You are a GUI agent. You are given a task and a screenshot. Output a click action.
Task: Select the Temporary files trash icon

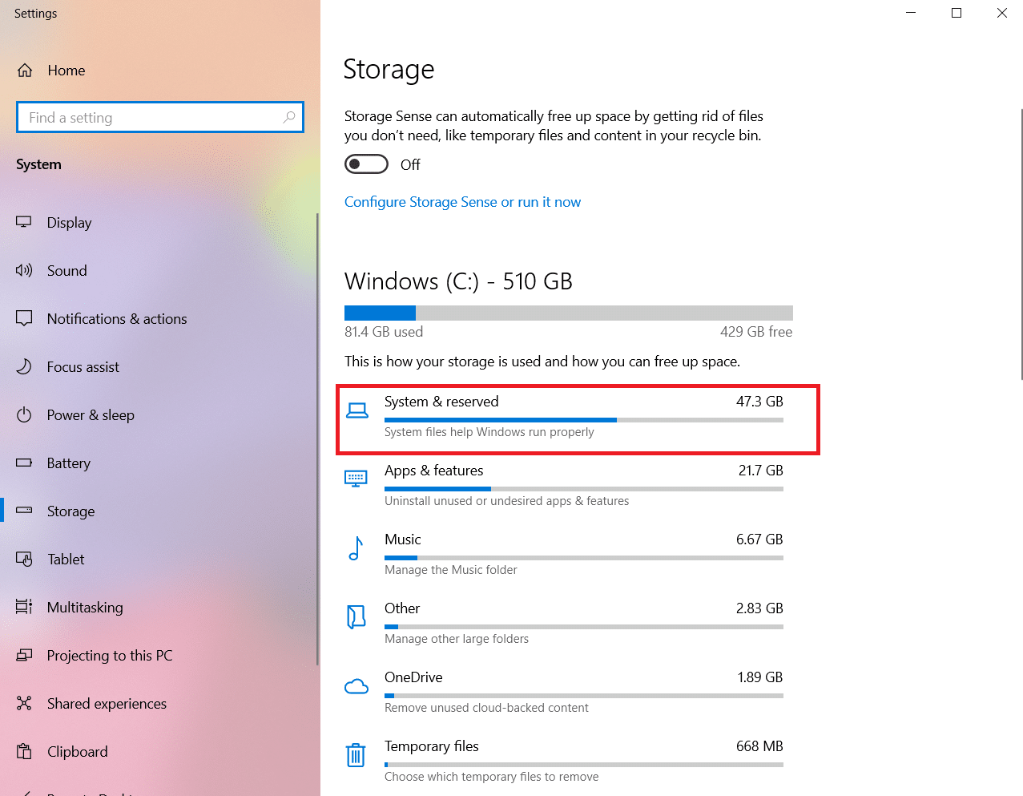tap(356, 754)
